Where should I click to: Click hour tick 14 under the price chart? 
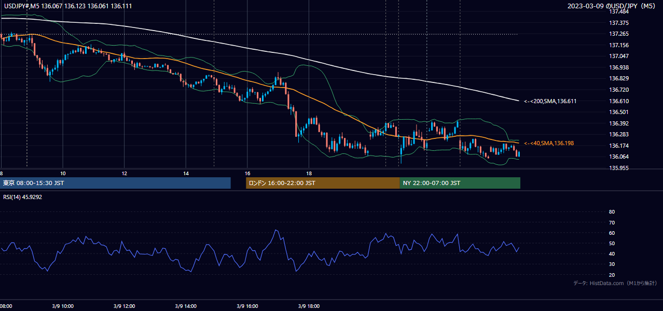(x=186, y=173)
